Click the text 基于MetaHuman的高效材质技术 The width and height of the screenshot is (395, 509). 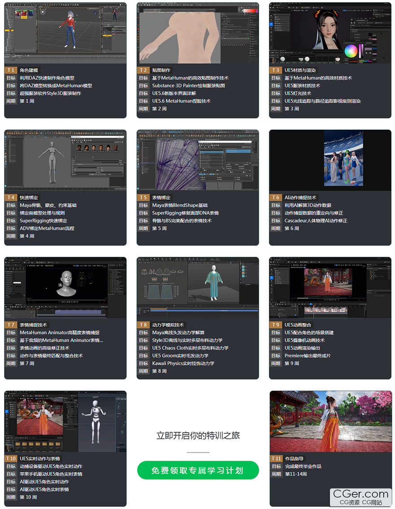pos(318,78)
